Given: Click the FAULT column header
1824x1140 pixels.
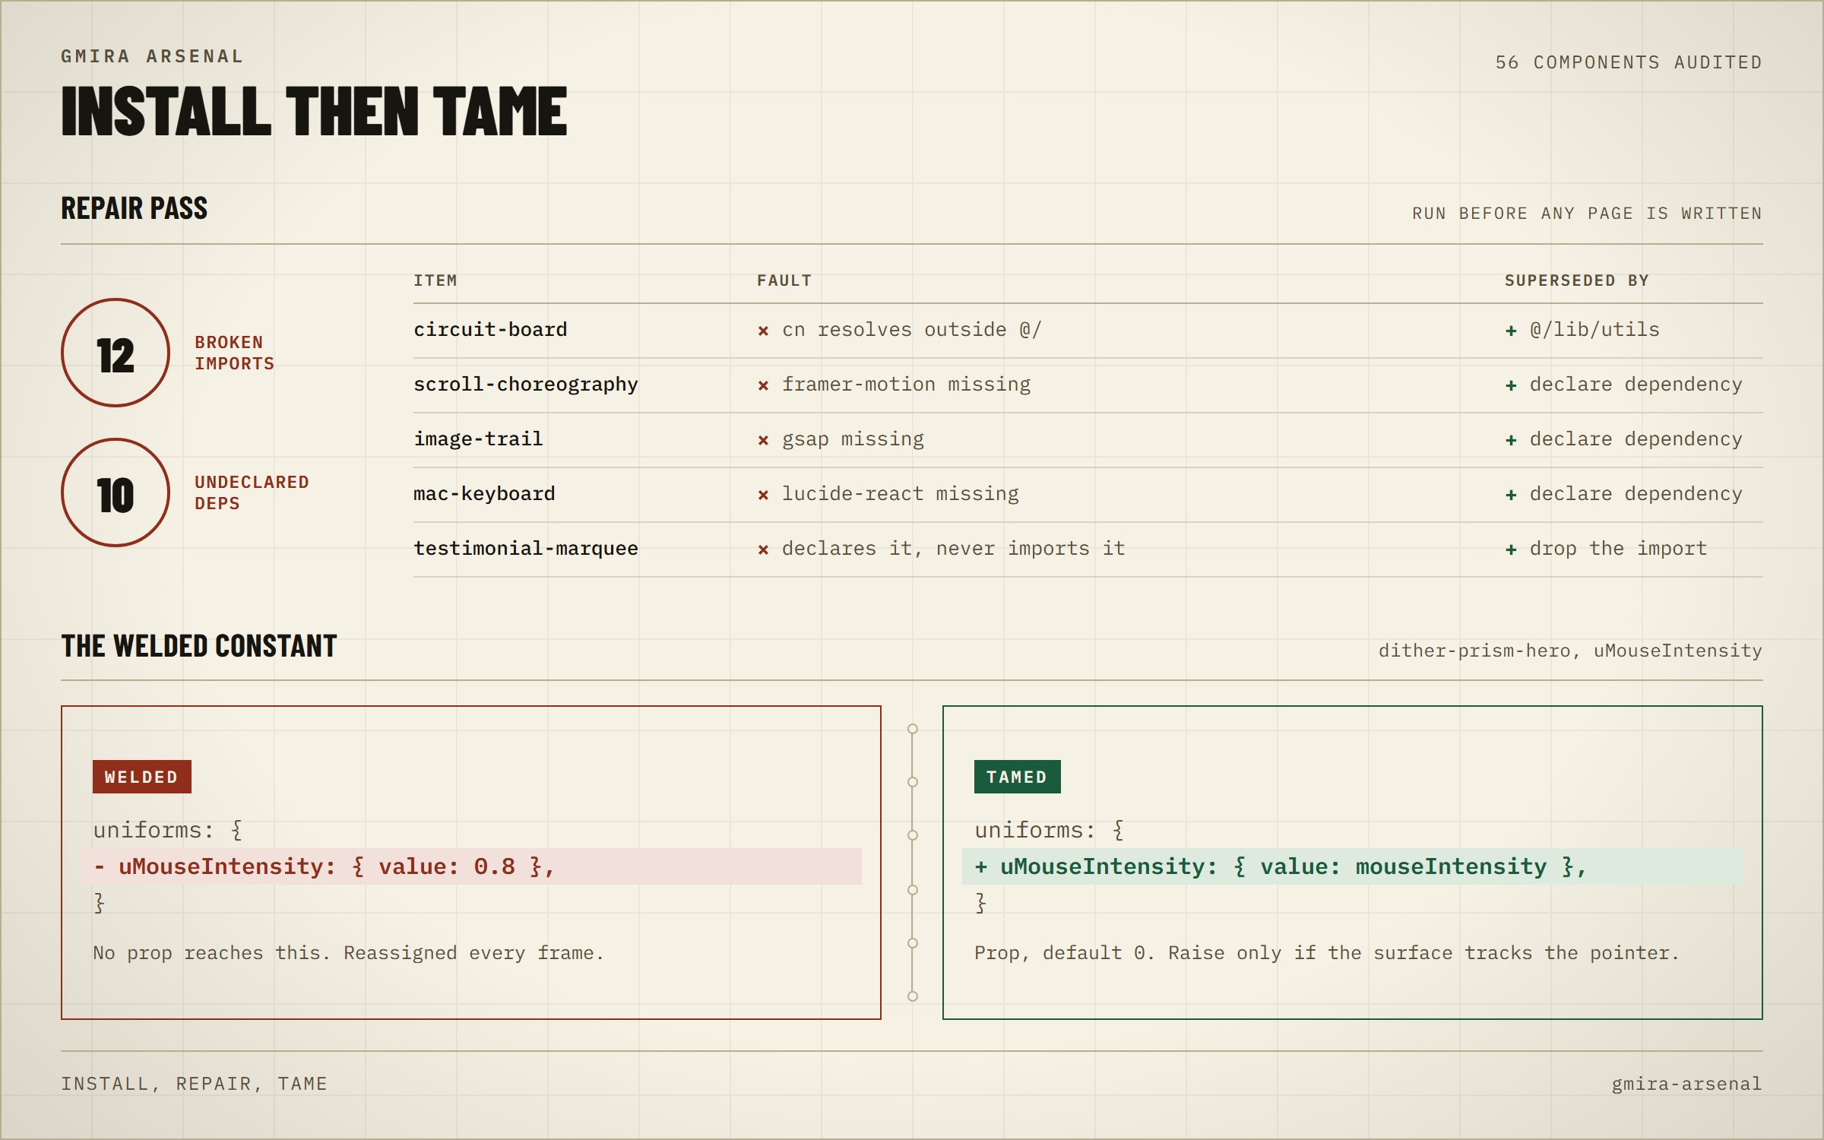Looking at the screenshot, I should [x=784, y=280].
